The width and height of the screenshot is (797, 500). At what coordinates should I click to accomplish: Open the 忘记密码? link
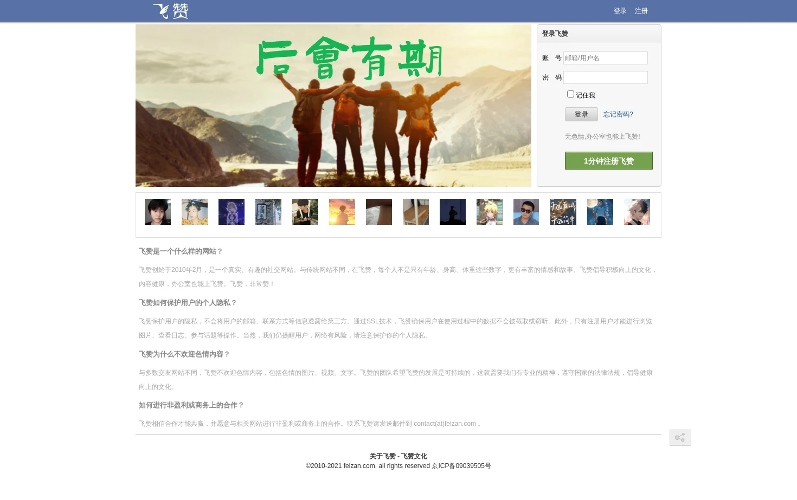(x=618, y=114)
